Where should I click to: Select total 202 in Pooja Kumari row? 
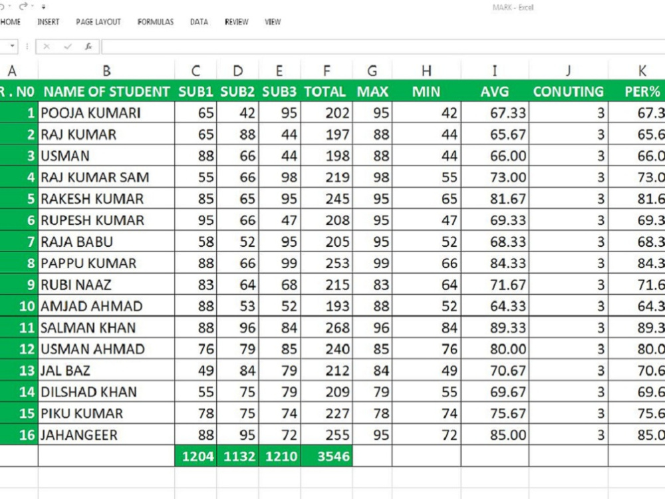[326, 112]
